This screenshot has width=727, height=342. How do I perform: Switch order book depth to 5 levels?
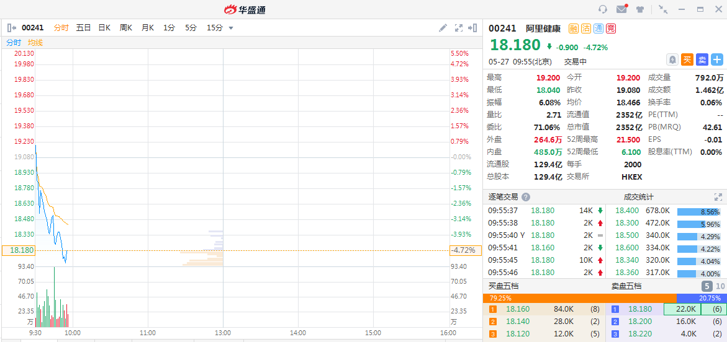click(707, 286)
